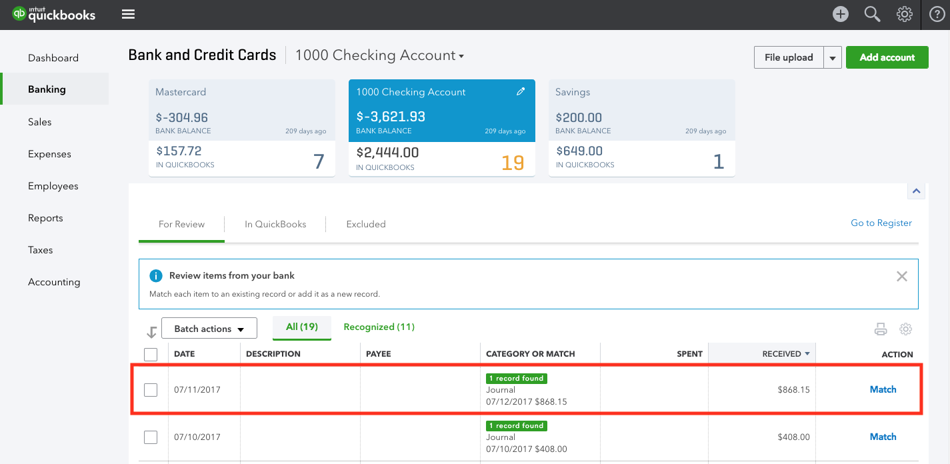
Task: Click the print icon above table
Action: [x=881, y=329]
